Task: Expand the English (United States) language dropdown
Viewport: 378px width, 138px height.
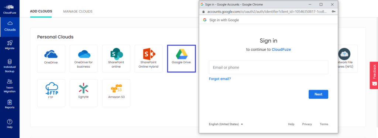Action: point(226,124)
